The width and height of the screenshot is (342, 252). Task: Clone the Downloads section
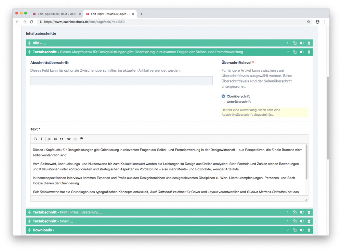click(x=294, y=230)
